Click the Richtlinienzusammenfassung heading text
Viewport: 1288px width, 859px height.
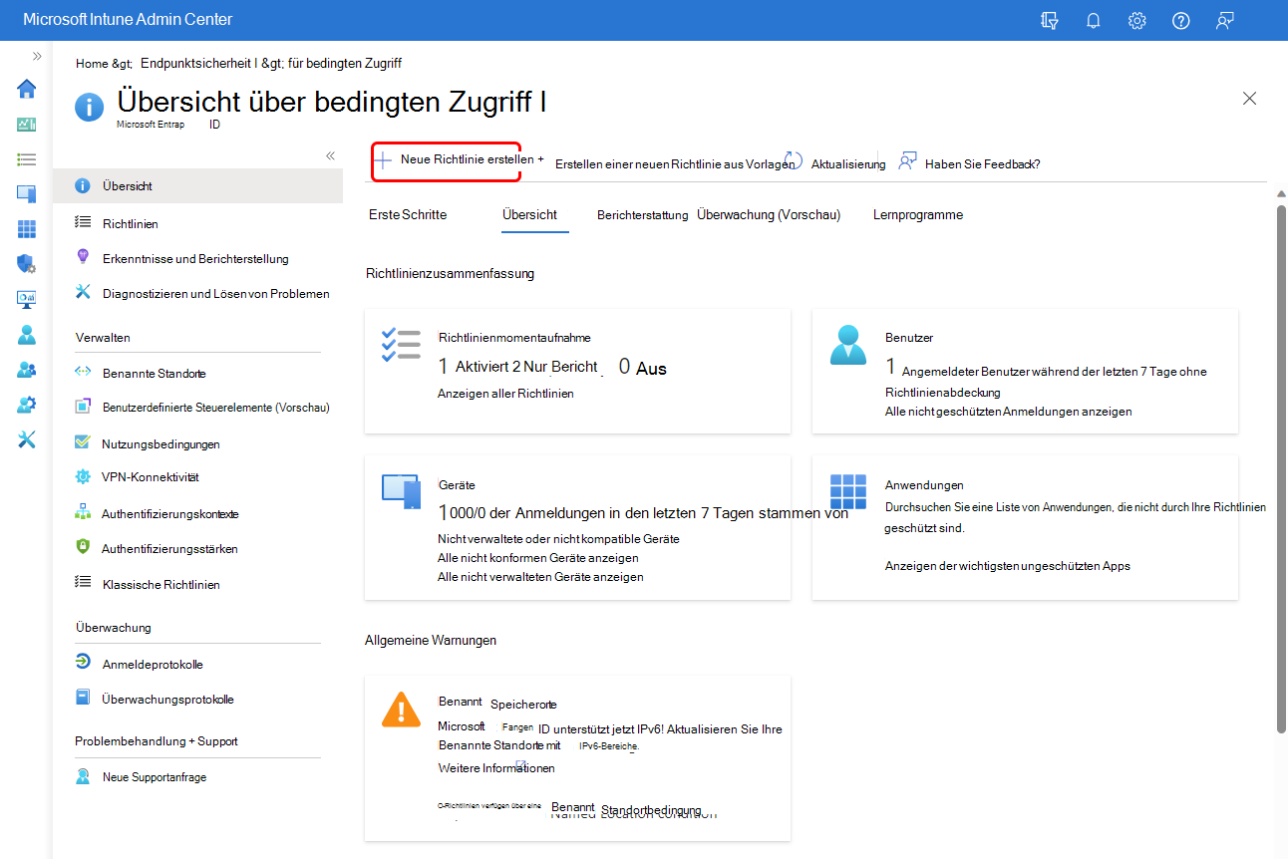coord(450,273)
